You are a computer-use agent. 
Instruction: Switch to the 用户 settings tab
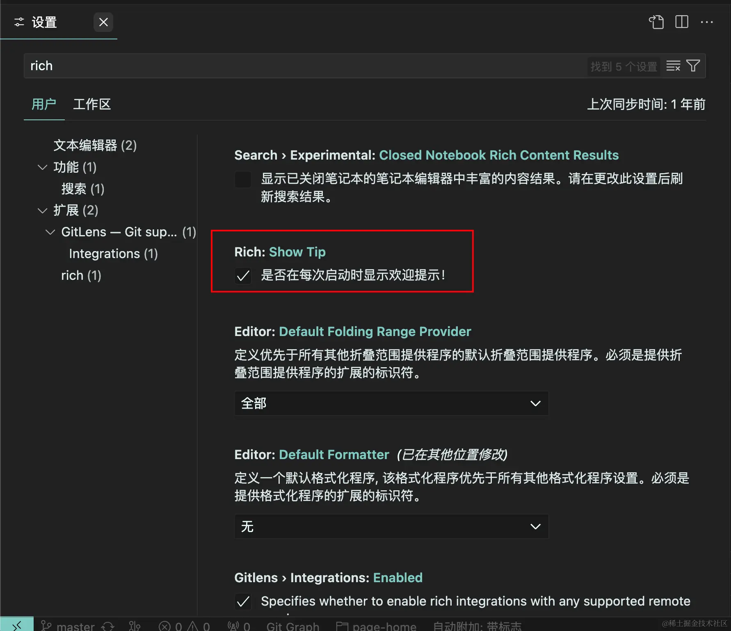click(x=44, y=104)
